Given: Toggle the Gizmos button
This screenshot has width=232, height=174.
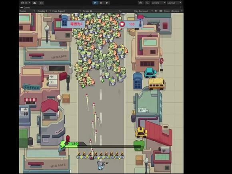Looking at the screenshot, I should click(175, 11).
